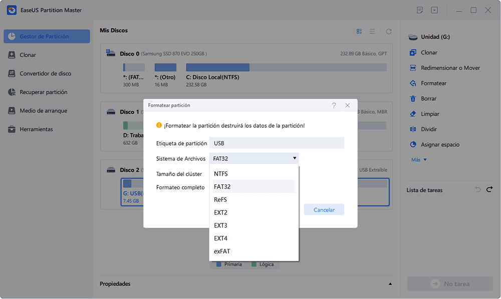Viewport: 501px width, 299px height.
Task: Click the Borrar trash icon
Action: pos(413,98)
